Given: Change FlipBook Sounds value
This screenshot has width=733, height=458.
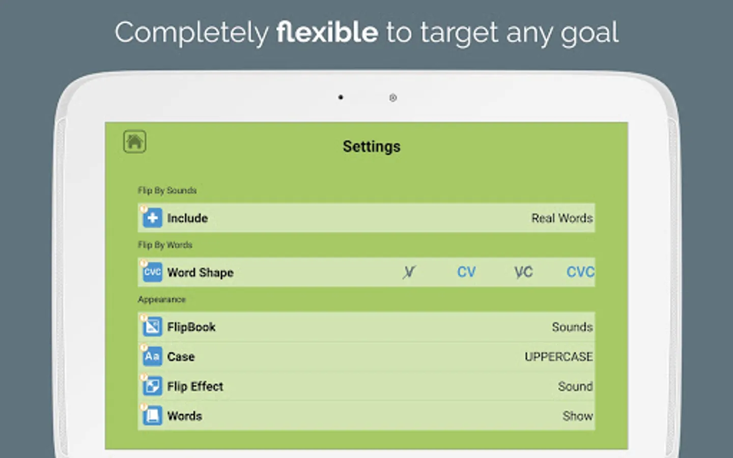Looking at the screenshot, I should click(x=572, y=327).
